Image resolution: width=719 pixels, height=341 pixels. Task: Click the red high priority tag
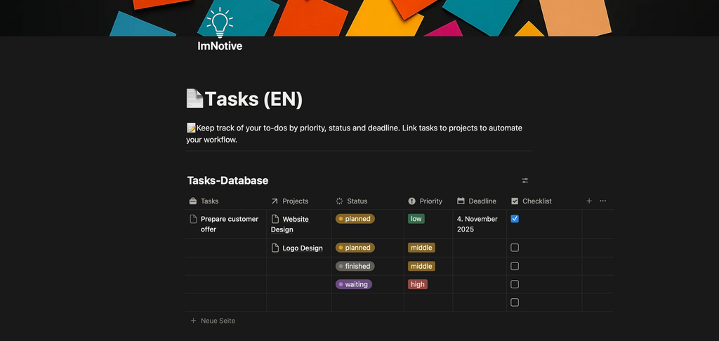(x=418, y=284)
